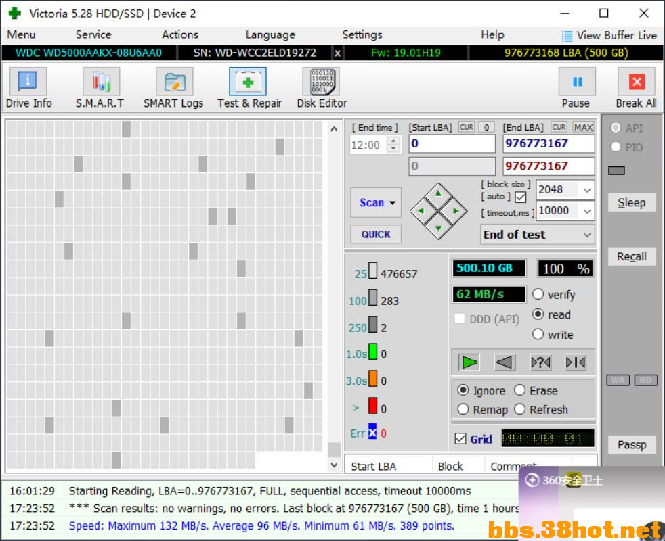Viewport: 665px width, 541px height.
Task: Open the Settings menu
Action: (x=362, y=34)
